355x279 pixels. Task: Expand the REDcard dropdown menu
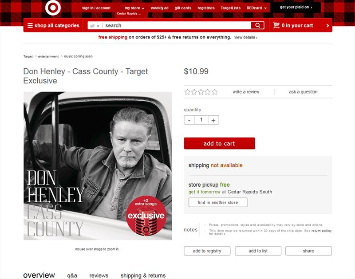click(x=256, y=8)
